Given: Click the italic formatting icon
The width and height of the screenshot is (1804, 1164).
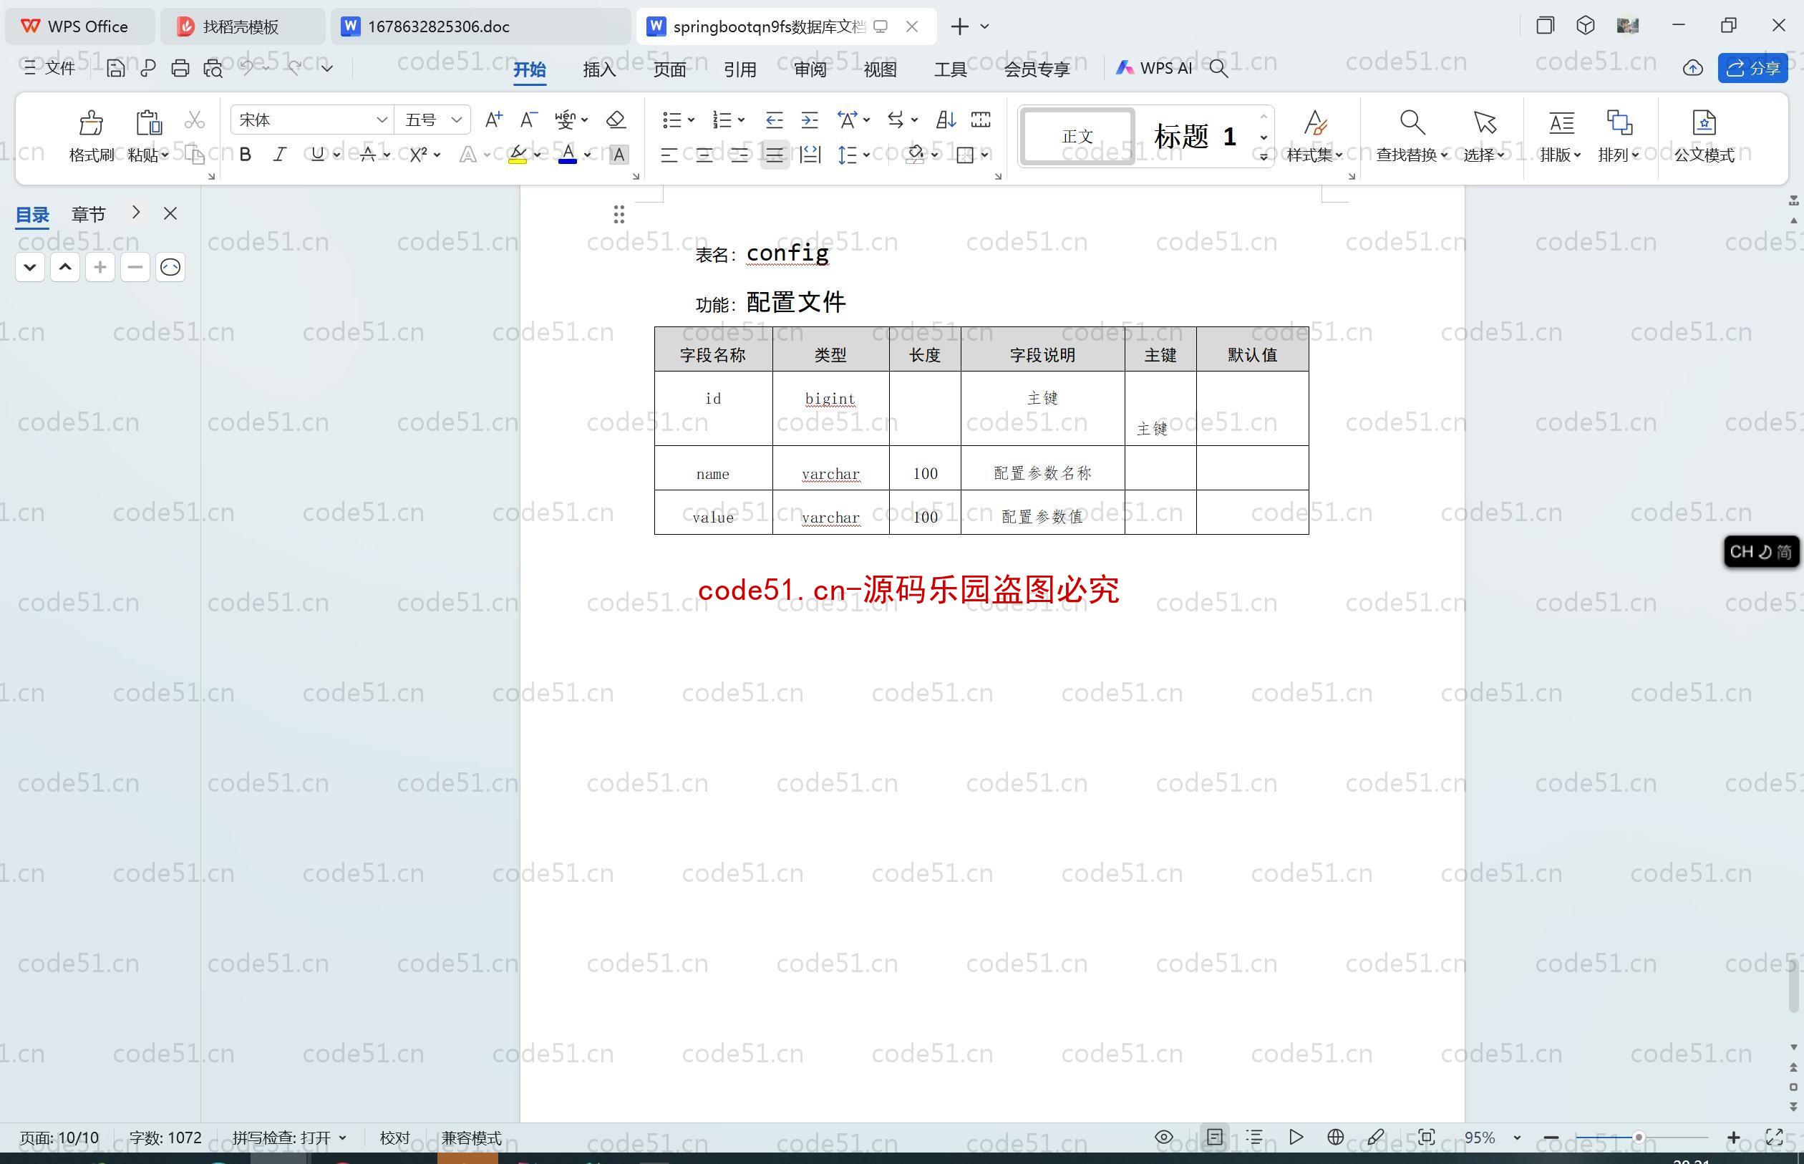Looking at the screenshot, I should point(278,155).
